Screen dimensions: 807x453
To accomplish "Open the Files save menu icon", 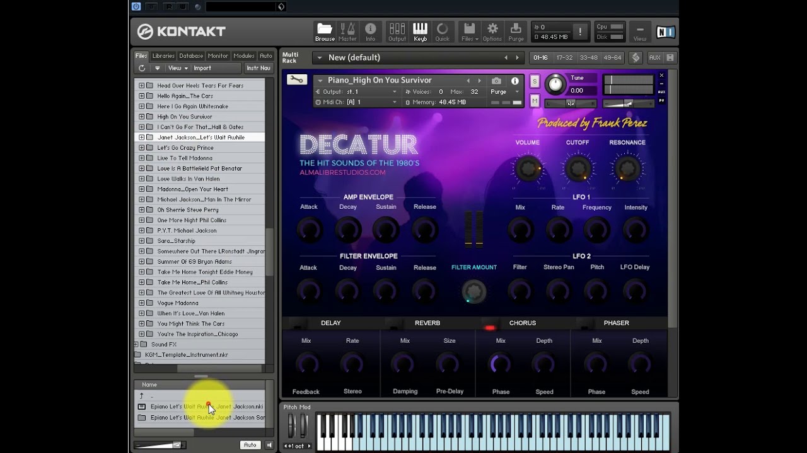I will click(469, 31).
